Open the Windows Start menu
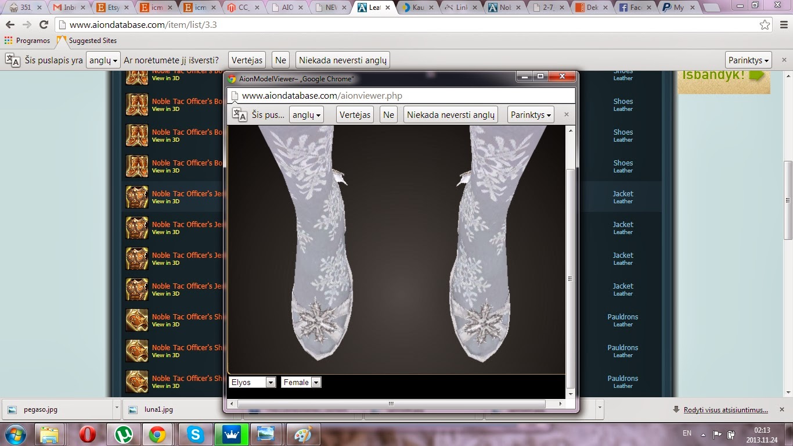 (15, 434)
